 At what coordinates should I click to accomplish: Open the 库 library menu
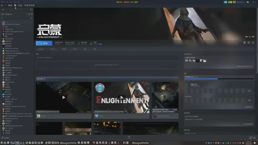pyautogui.click(x=15, y=5)
